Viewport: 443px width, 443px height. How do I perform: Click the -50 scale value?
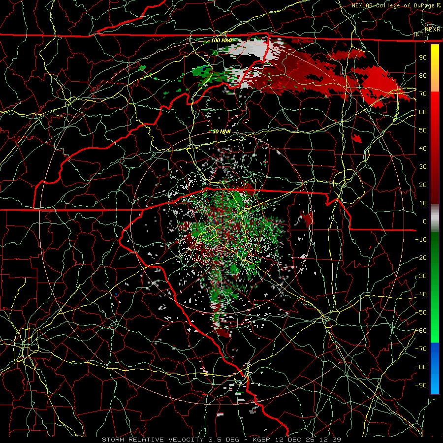coord(421,313)
